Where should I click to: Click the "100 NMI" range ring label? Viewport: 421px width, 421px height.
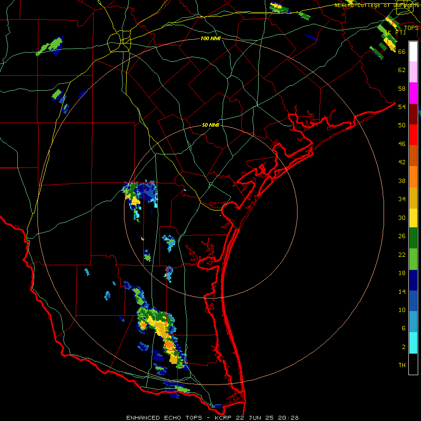pyautogui.click(x=210, y=39)
